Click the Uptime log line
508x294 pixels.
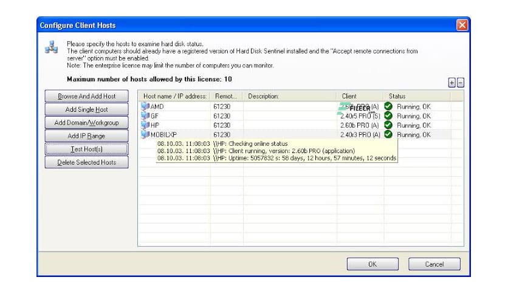276,158
